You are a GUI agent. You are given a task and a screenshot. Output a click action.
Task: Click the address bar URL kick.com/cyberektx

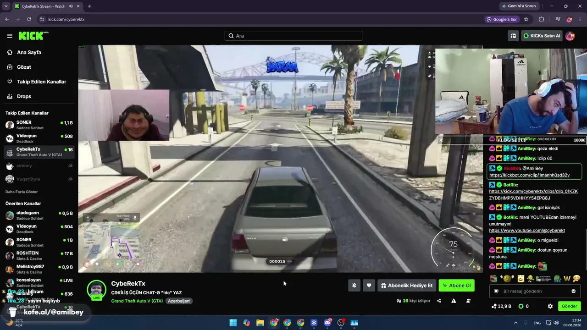[66, 19]
